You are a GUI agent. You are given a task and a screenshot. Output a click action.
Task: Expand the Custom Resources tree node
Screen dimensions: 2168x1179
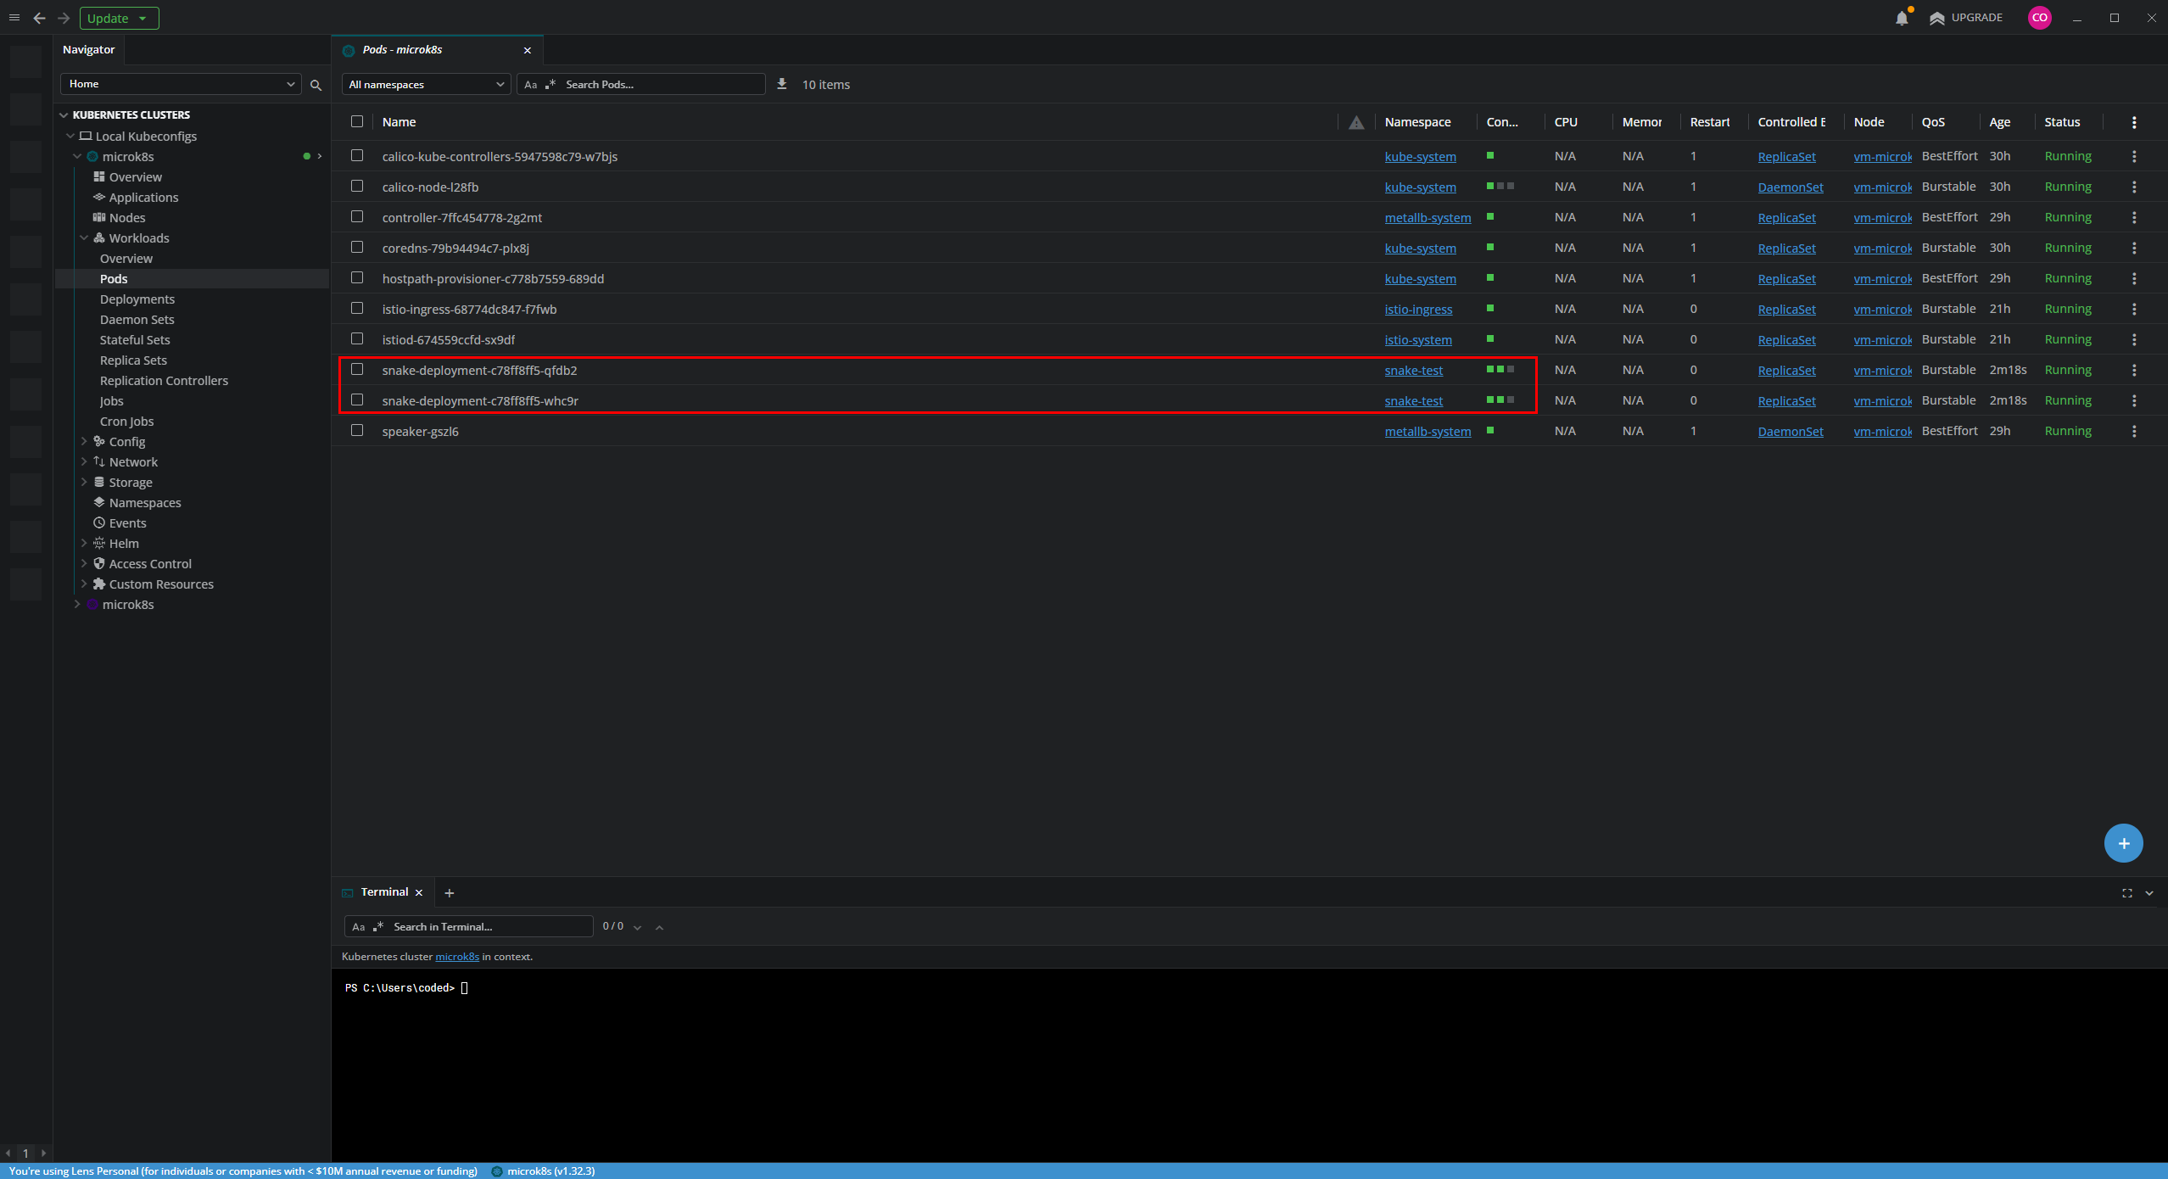[84, 584]
